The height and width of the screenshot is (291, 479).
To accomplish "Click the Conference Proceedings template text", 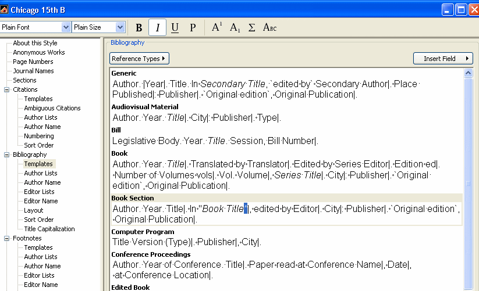I will point(262,270).
